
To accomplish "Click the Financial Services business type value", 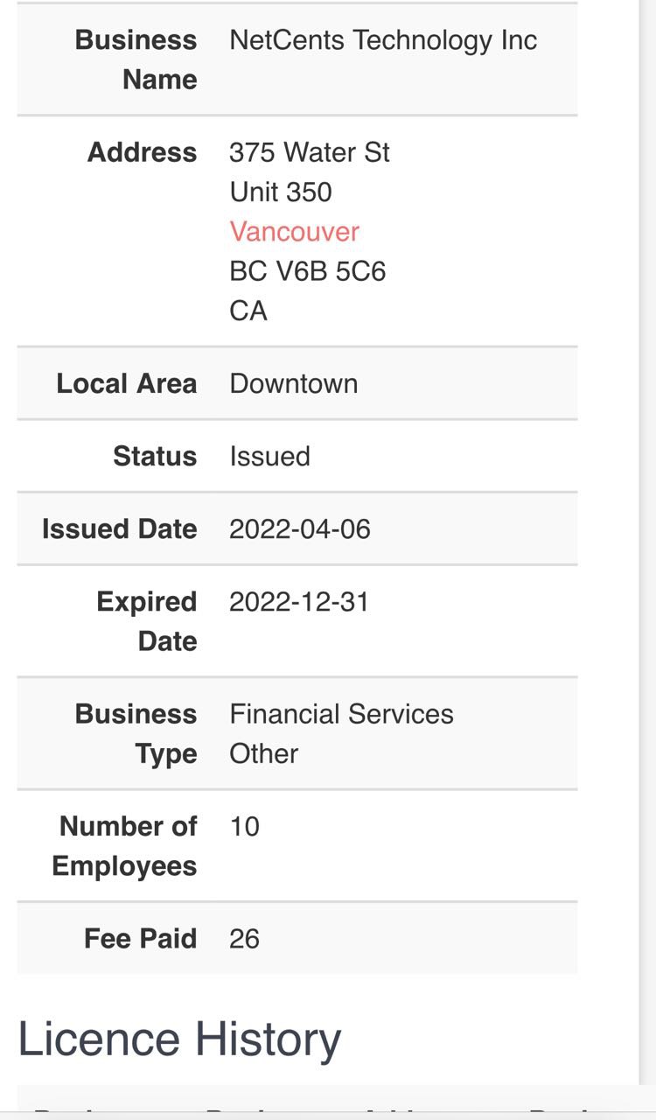I will point(341,714).
